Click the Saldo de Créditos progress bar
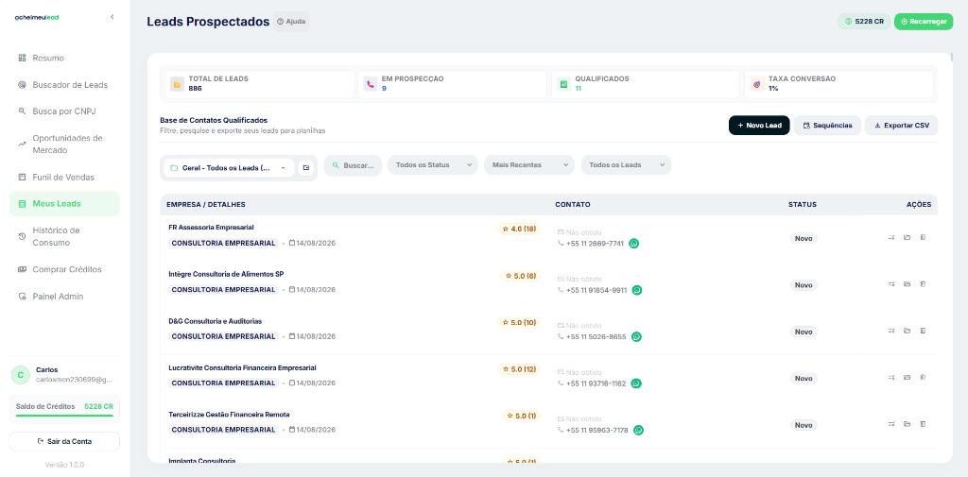 coord(64,416)
